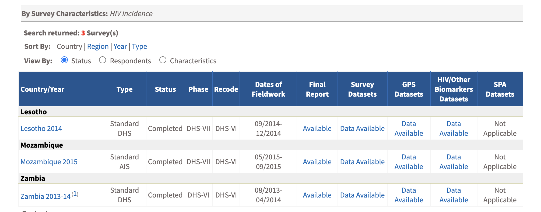
Task: Choose the Characteristics view radio button
Action: [163, 60]
